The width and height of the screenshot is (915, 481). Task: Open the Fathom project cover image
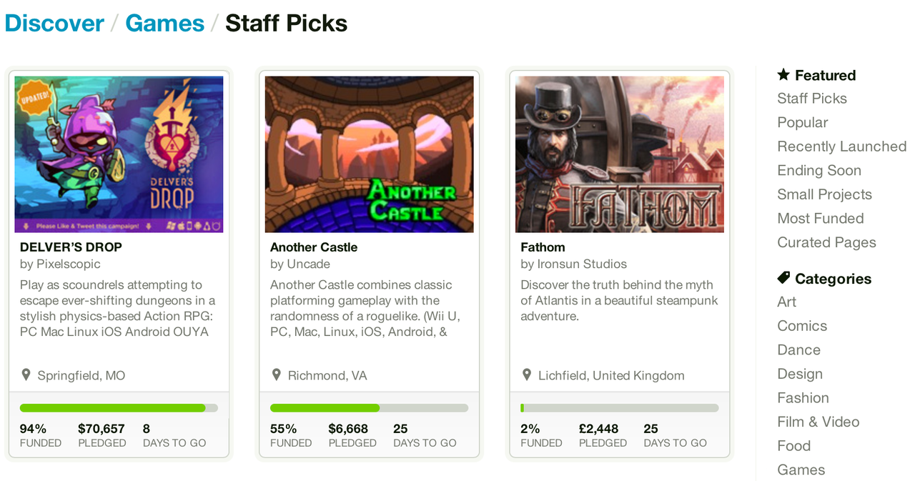619,154
